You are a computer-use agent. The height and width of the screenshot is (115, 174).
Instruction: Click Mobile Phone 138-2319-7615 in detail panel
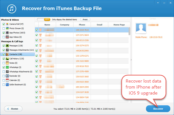coord(156,37)
